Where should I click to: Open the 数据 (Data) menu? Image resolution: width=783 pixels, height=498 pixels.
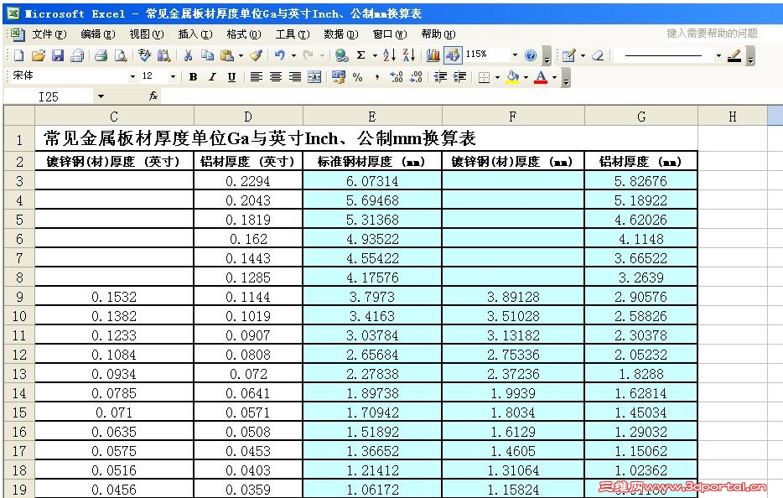[340, 34]
